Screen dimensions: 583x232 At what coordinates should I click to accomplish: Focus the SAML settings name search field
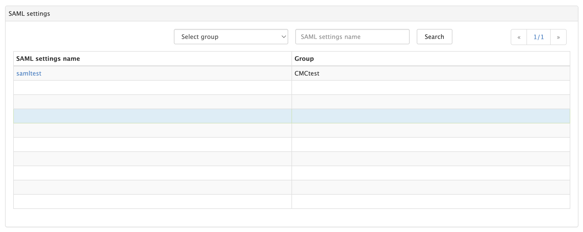coord(352,37)
